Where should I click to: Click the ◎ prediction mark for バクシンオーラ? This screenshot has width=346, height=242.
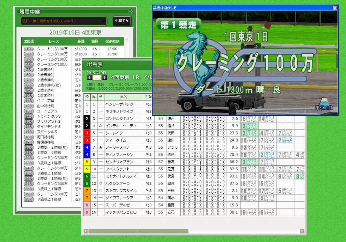click(x=101, y=183)
